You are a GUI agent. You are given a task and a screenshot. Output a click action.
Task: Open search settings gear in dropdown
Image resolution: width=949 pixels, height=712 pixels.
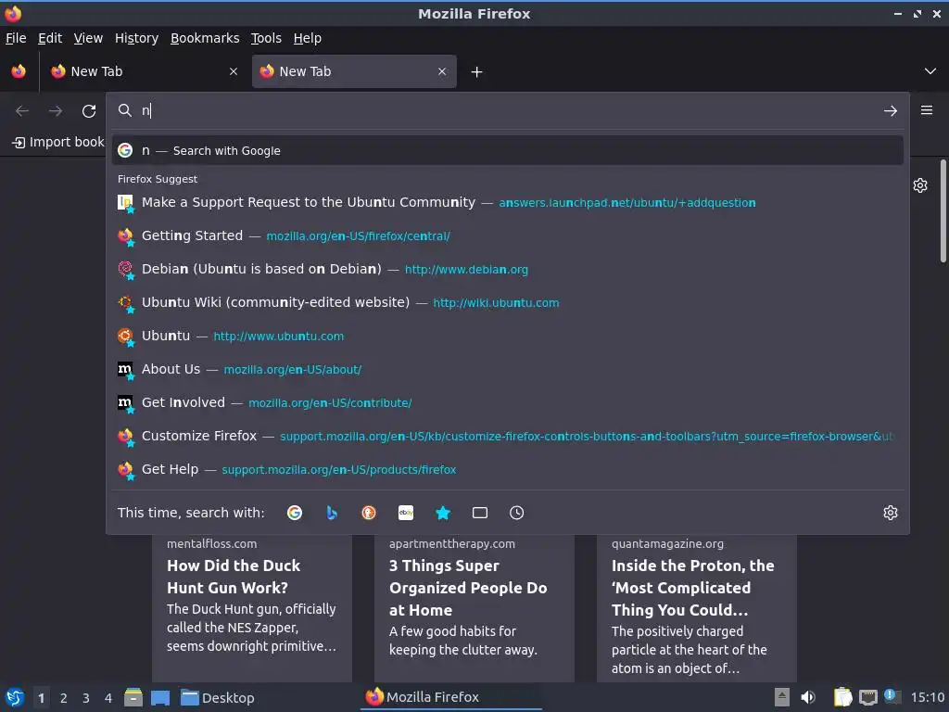(891, 513)
